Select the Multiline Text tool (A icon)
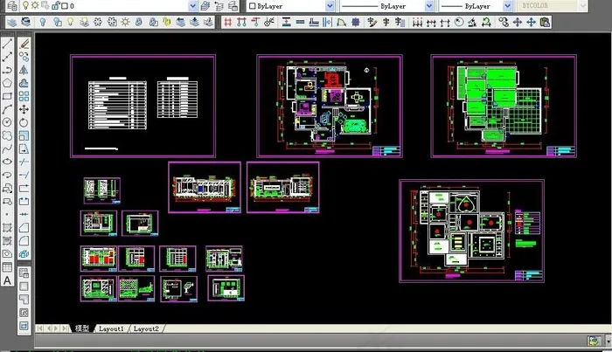 (x=7, y=280)
